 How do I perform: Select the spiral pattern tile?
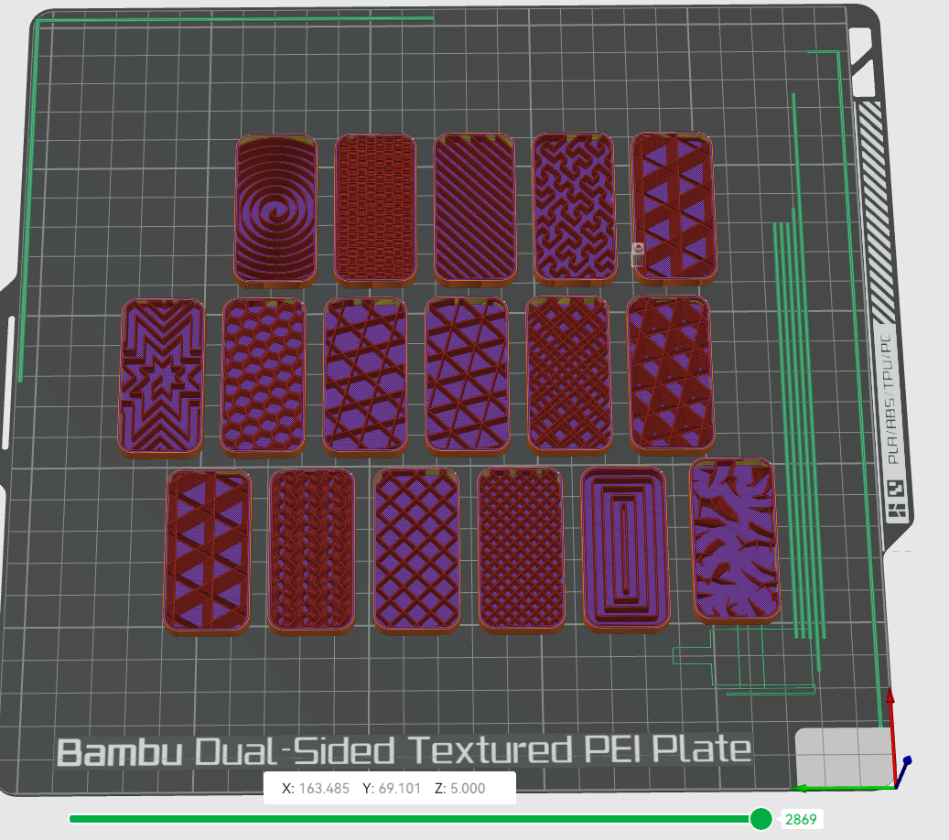[275, 210]
